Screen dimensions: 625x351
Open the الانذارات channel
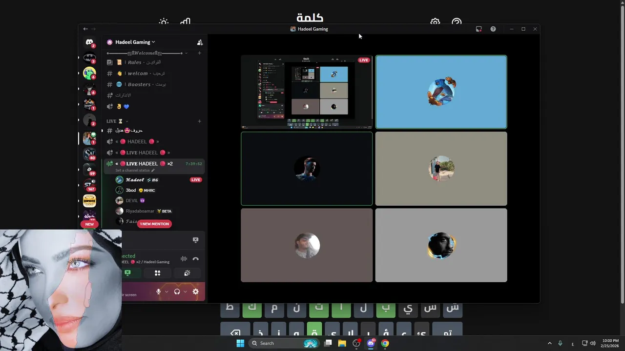(154, 95)
